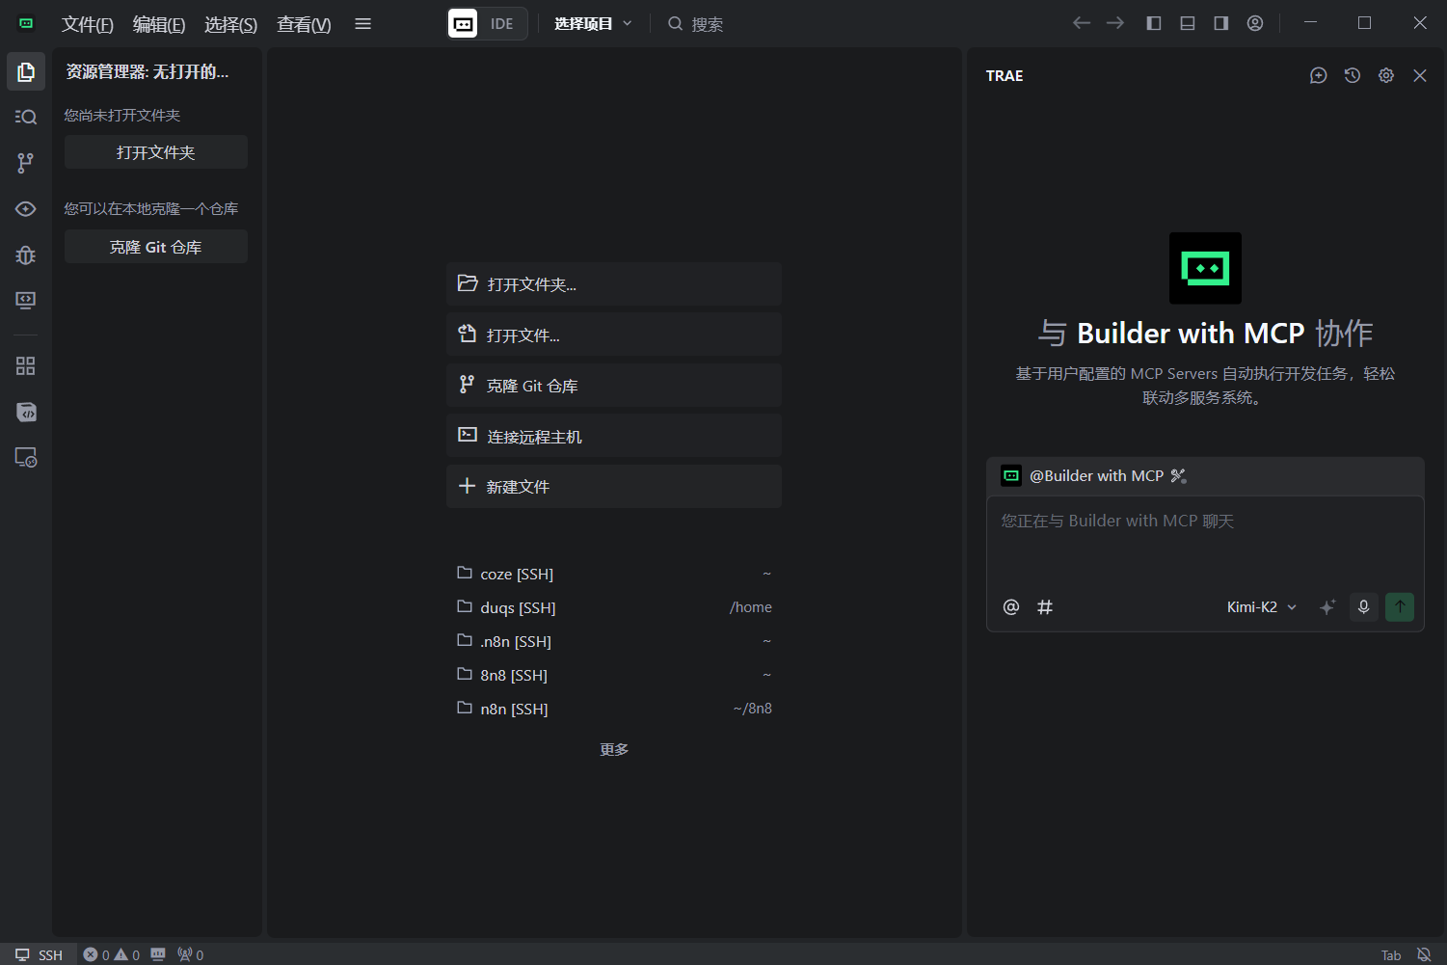Image resolution: width=1447 pixels, height=965 pixels.
Task: Open the hamburger overflow menu
Action: [362, 24]
